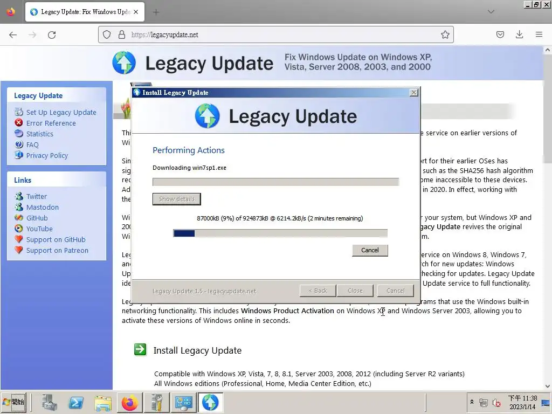
Task: Open Server Manager from taskbar
Action: click(49, 402)
